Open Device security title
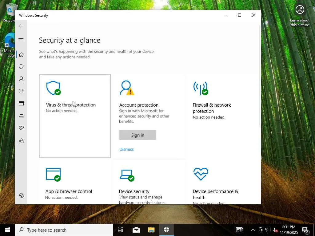Viewport: 315px width, 236px height. pyautogui.click(x=134, y=191)
